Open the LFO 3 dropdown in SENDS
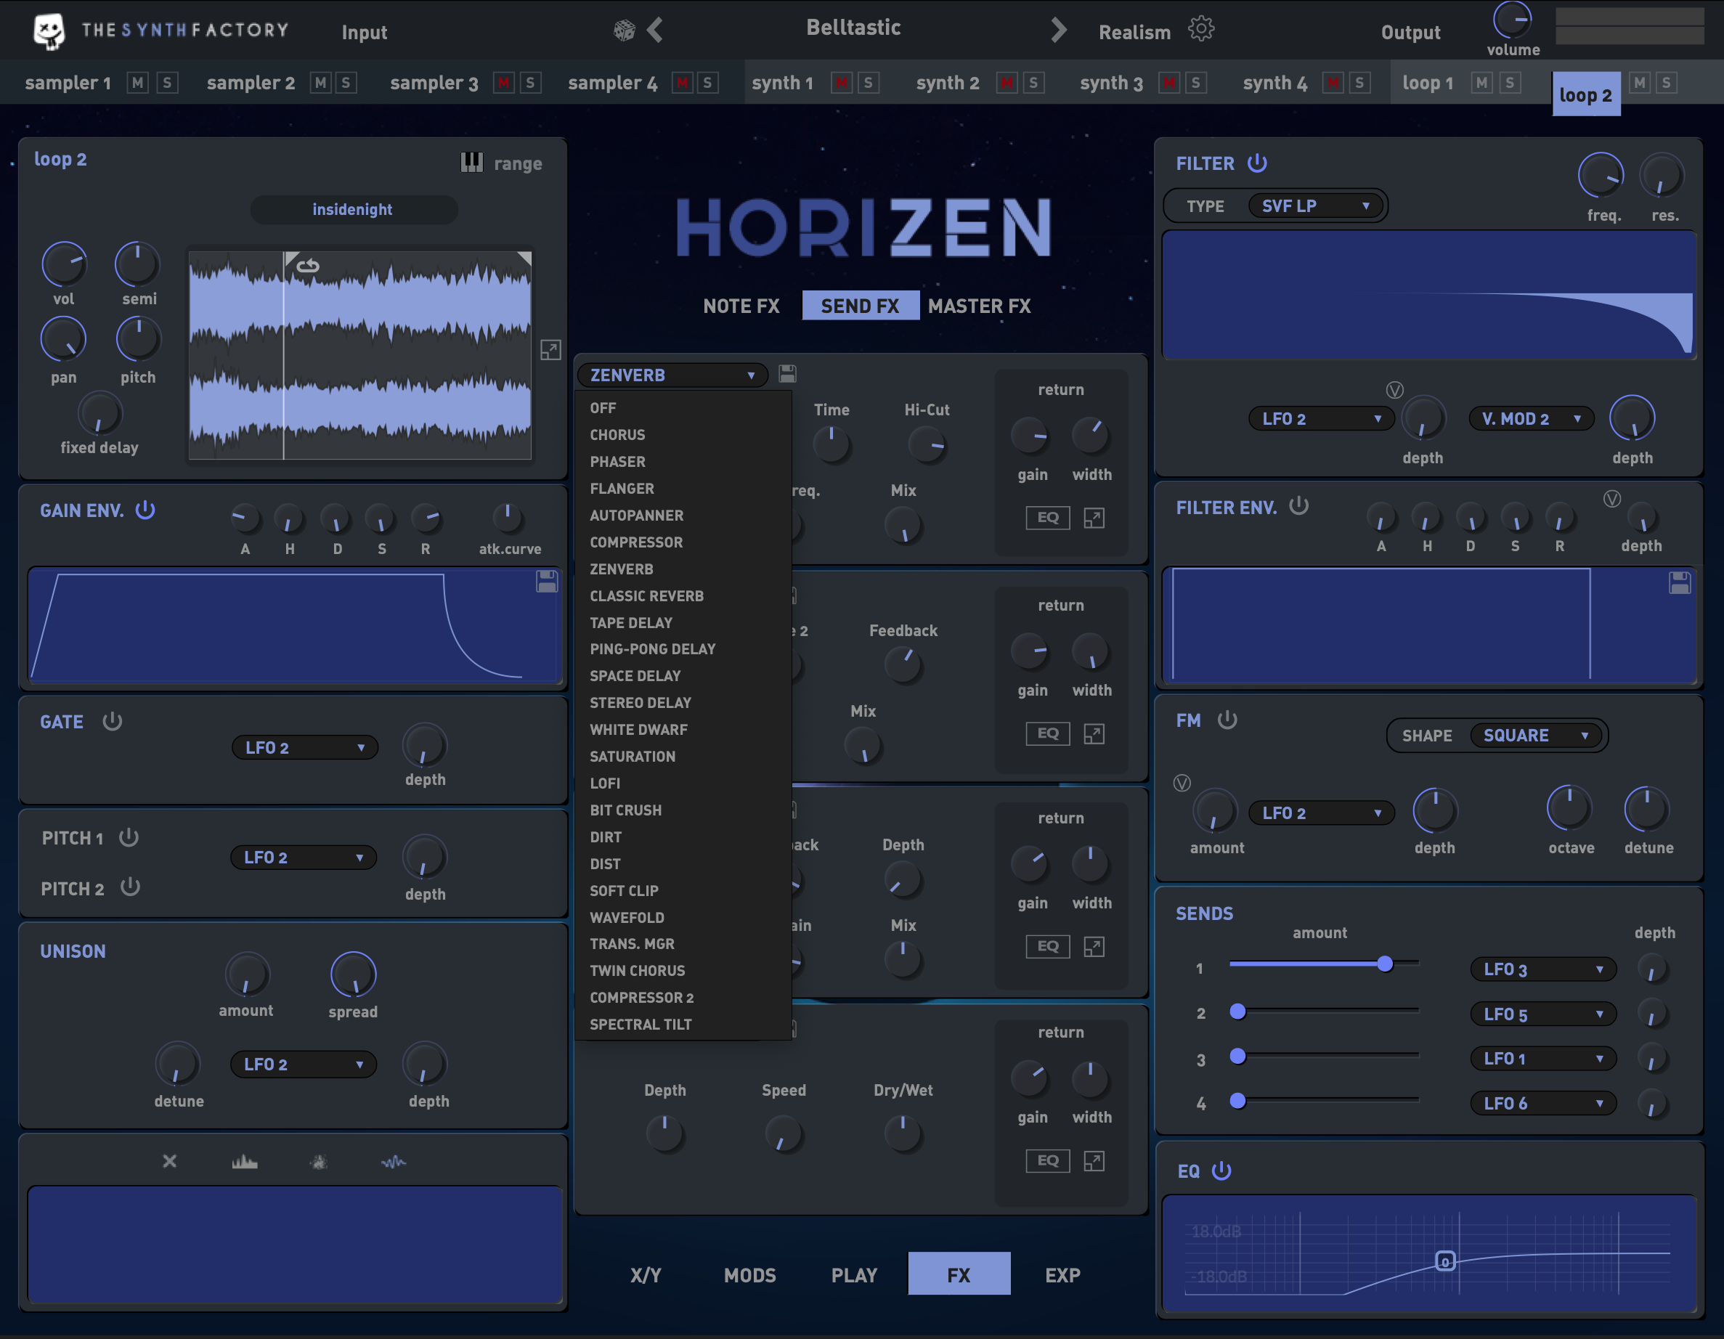1724x1339 pixels. tap(1542, 969)
